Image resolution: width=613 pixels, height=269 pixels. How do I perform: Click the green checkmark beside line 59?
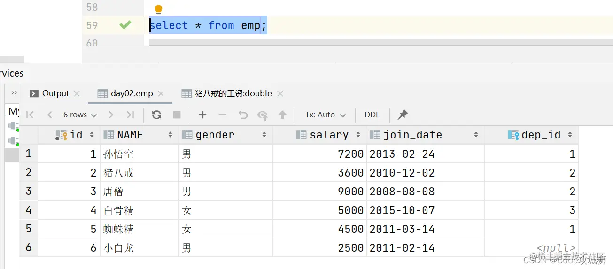pyautogui.click(x=125, y=25)
